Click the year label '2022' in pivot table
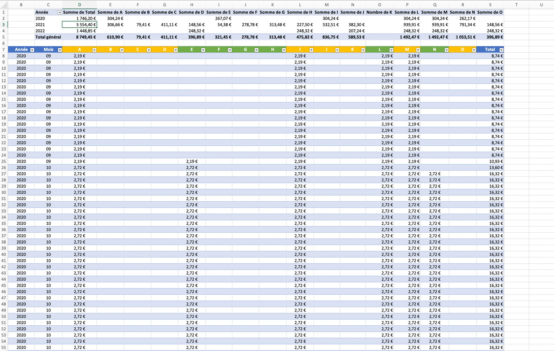The height and width of the screenshot is (351, 554). click(x=48, y=31)
